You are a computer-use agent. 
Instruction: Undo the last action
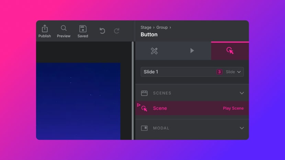(102, 31)
